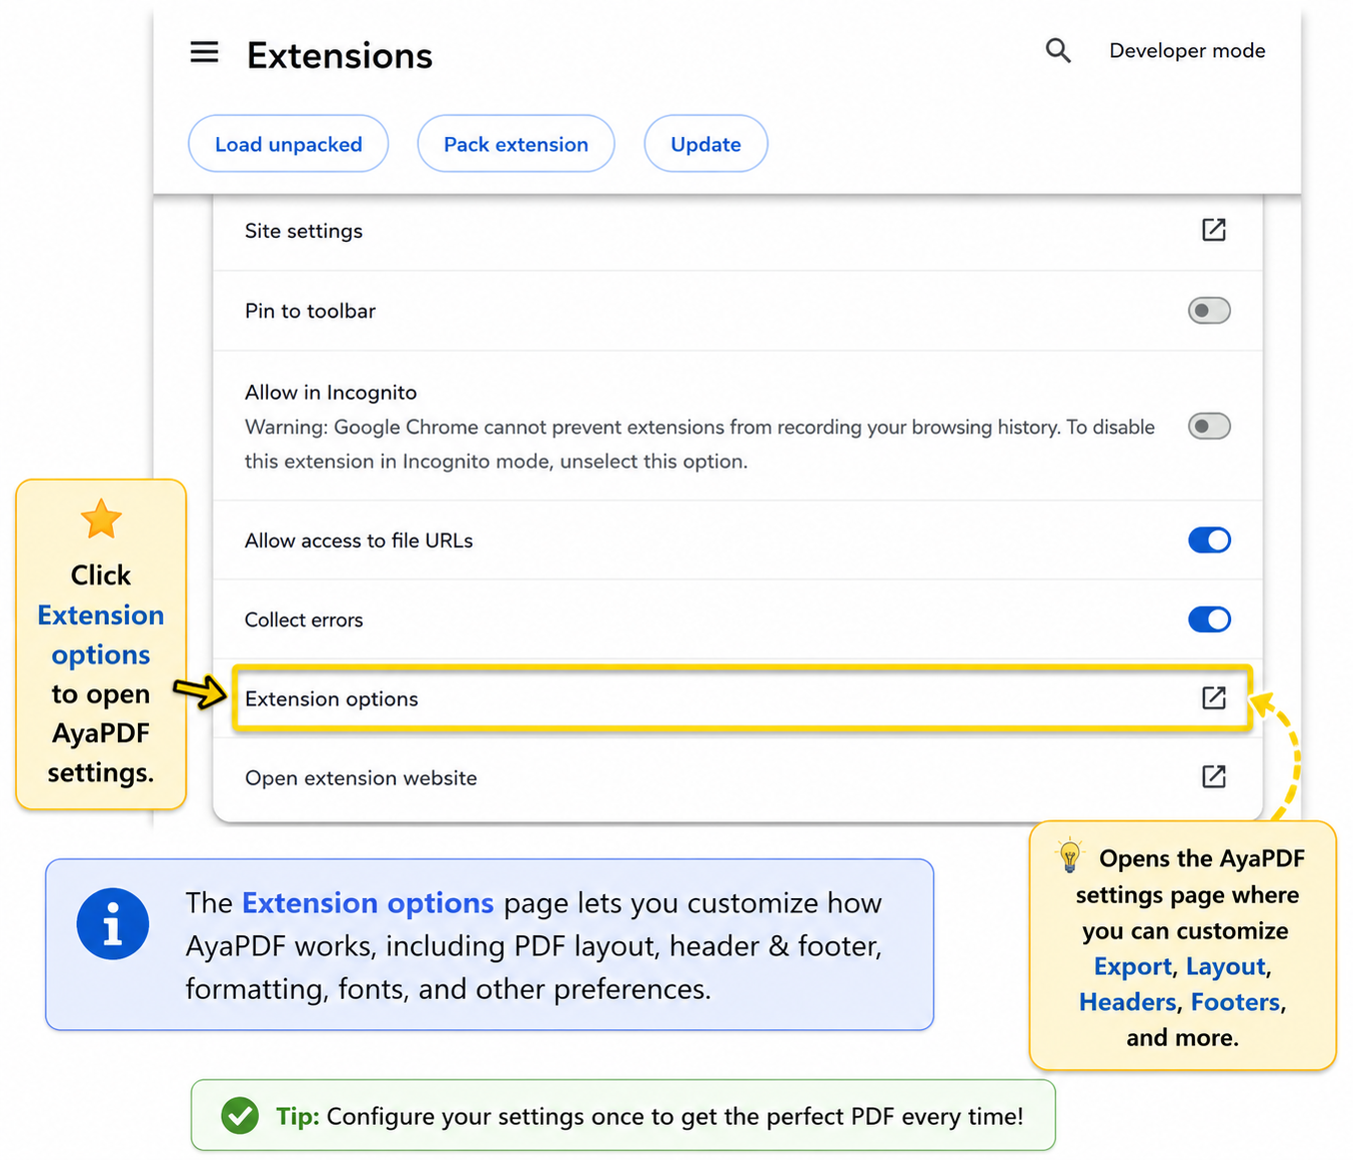Viewport: 1353px width, 1160px height.
Task: Enable Allow in Incognito toggle
Action: click(1209, 427)
